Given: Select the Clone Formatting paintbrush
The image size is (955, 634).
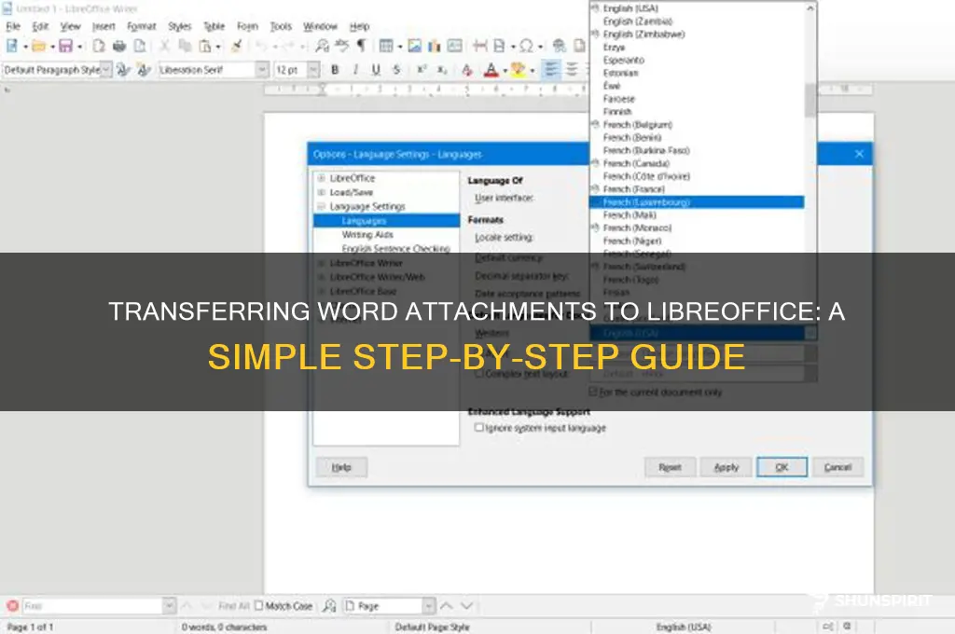Looking at the screenshot, I should (237, 46).
